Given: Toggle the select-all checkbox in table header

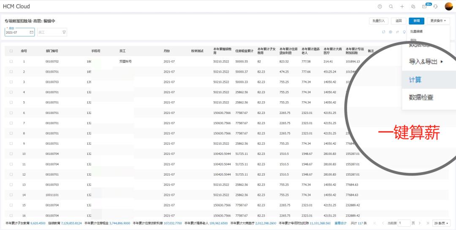Looking at the screenshot, I should pos(11,51).
